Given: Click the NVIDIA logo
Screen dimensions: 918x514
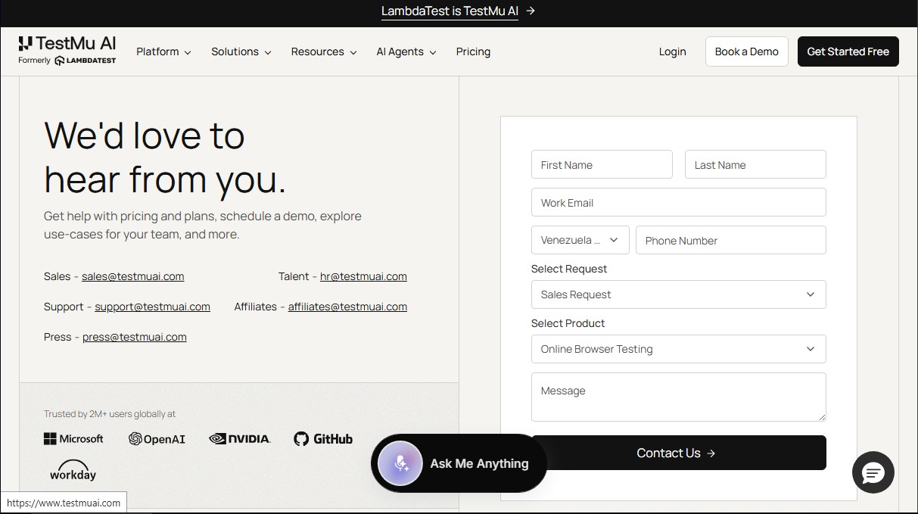Looking at the screenshot, I should (240, 438).
